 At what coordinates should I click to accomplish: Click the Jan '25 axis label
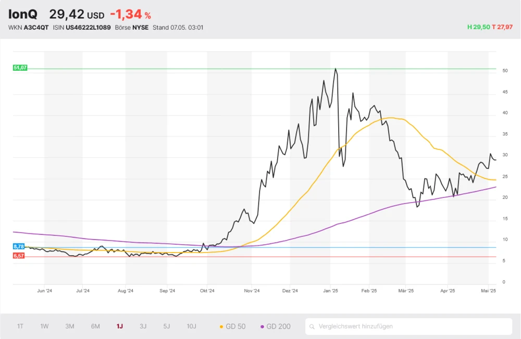[331, 291]
